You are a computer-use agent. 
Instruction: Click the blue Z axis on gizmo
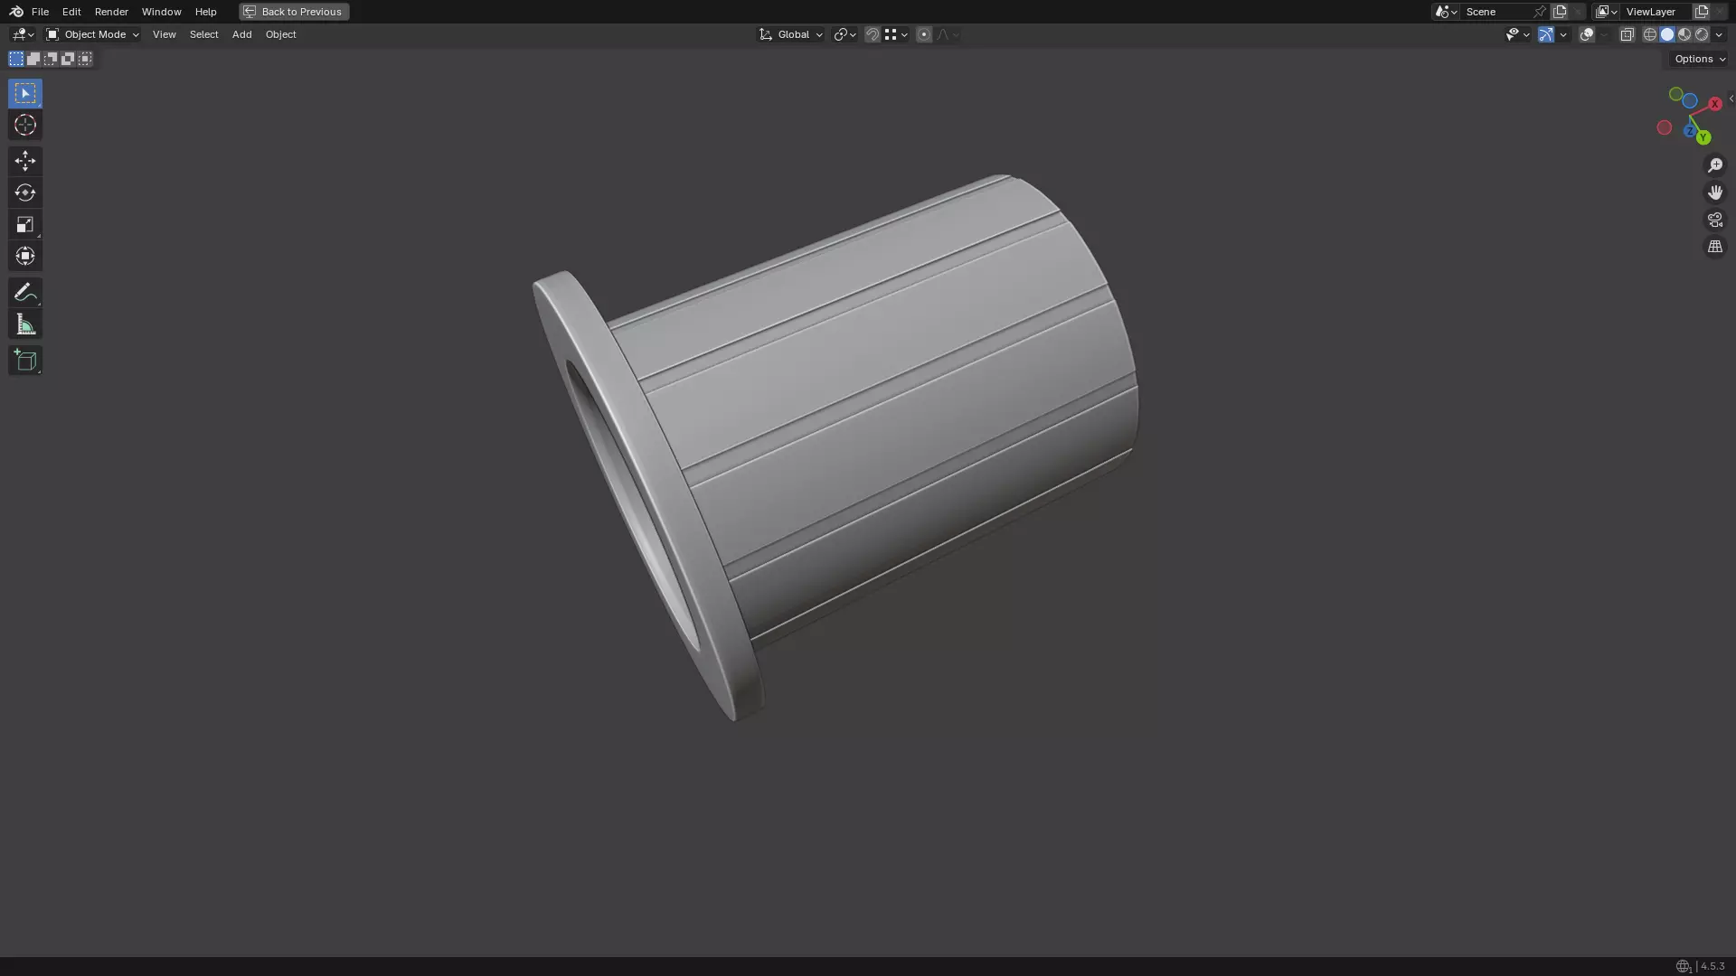1689,131
